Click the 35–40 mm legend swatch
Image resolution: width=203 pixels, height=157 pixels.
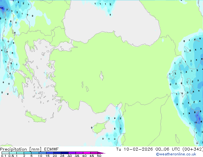click(x=79, y=153)
